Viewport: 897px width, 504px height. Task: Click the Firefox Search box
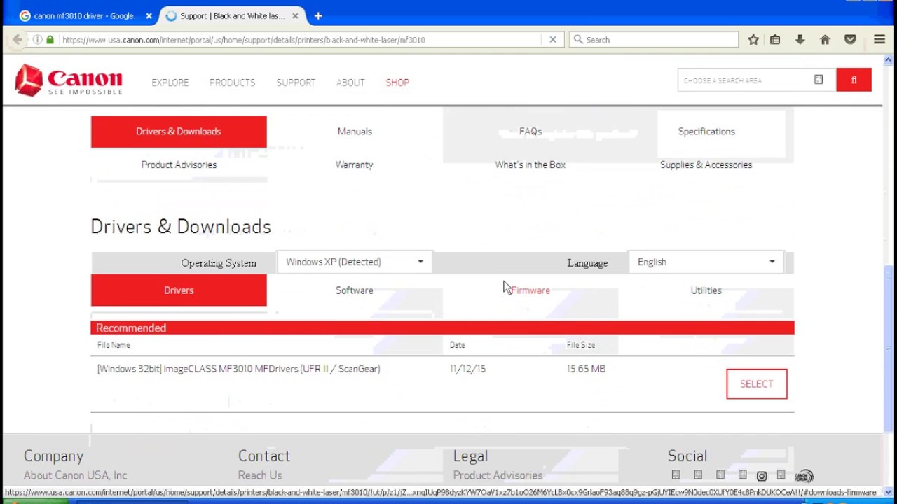pos(654,40)
